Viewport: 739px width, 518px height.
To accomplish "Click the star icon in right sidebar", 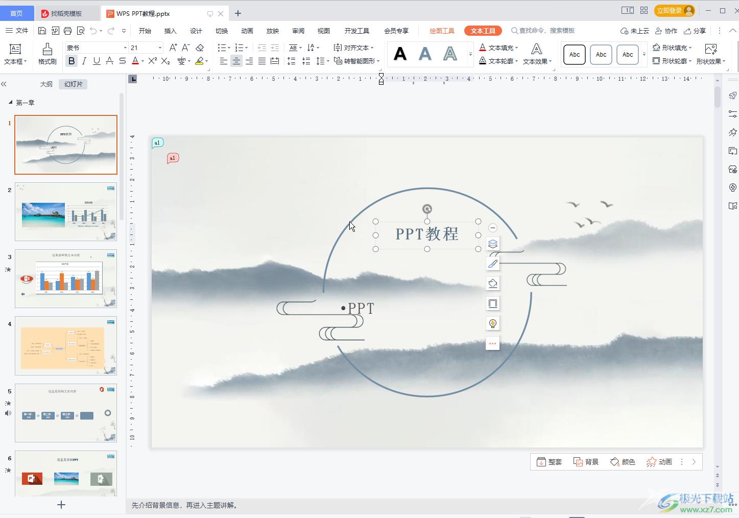I will tap(732, 132).
